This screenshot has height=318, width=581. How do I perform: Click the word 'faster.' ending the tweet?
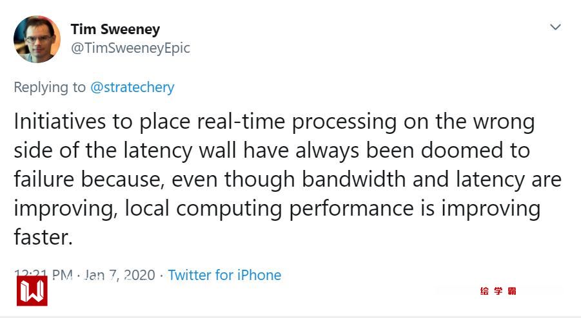(x=43, y=238)
